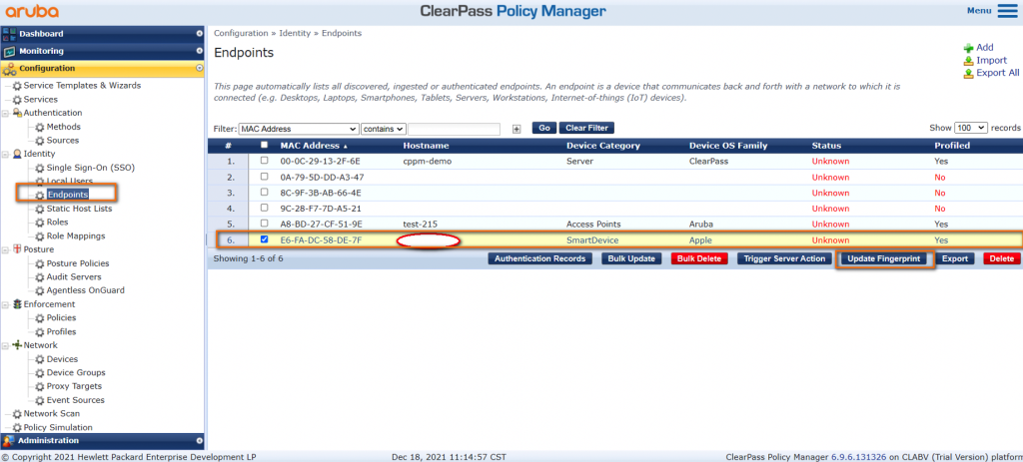Click the Identity user icon
This screenshot has height=462, width=1023.
(18, 154)
